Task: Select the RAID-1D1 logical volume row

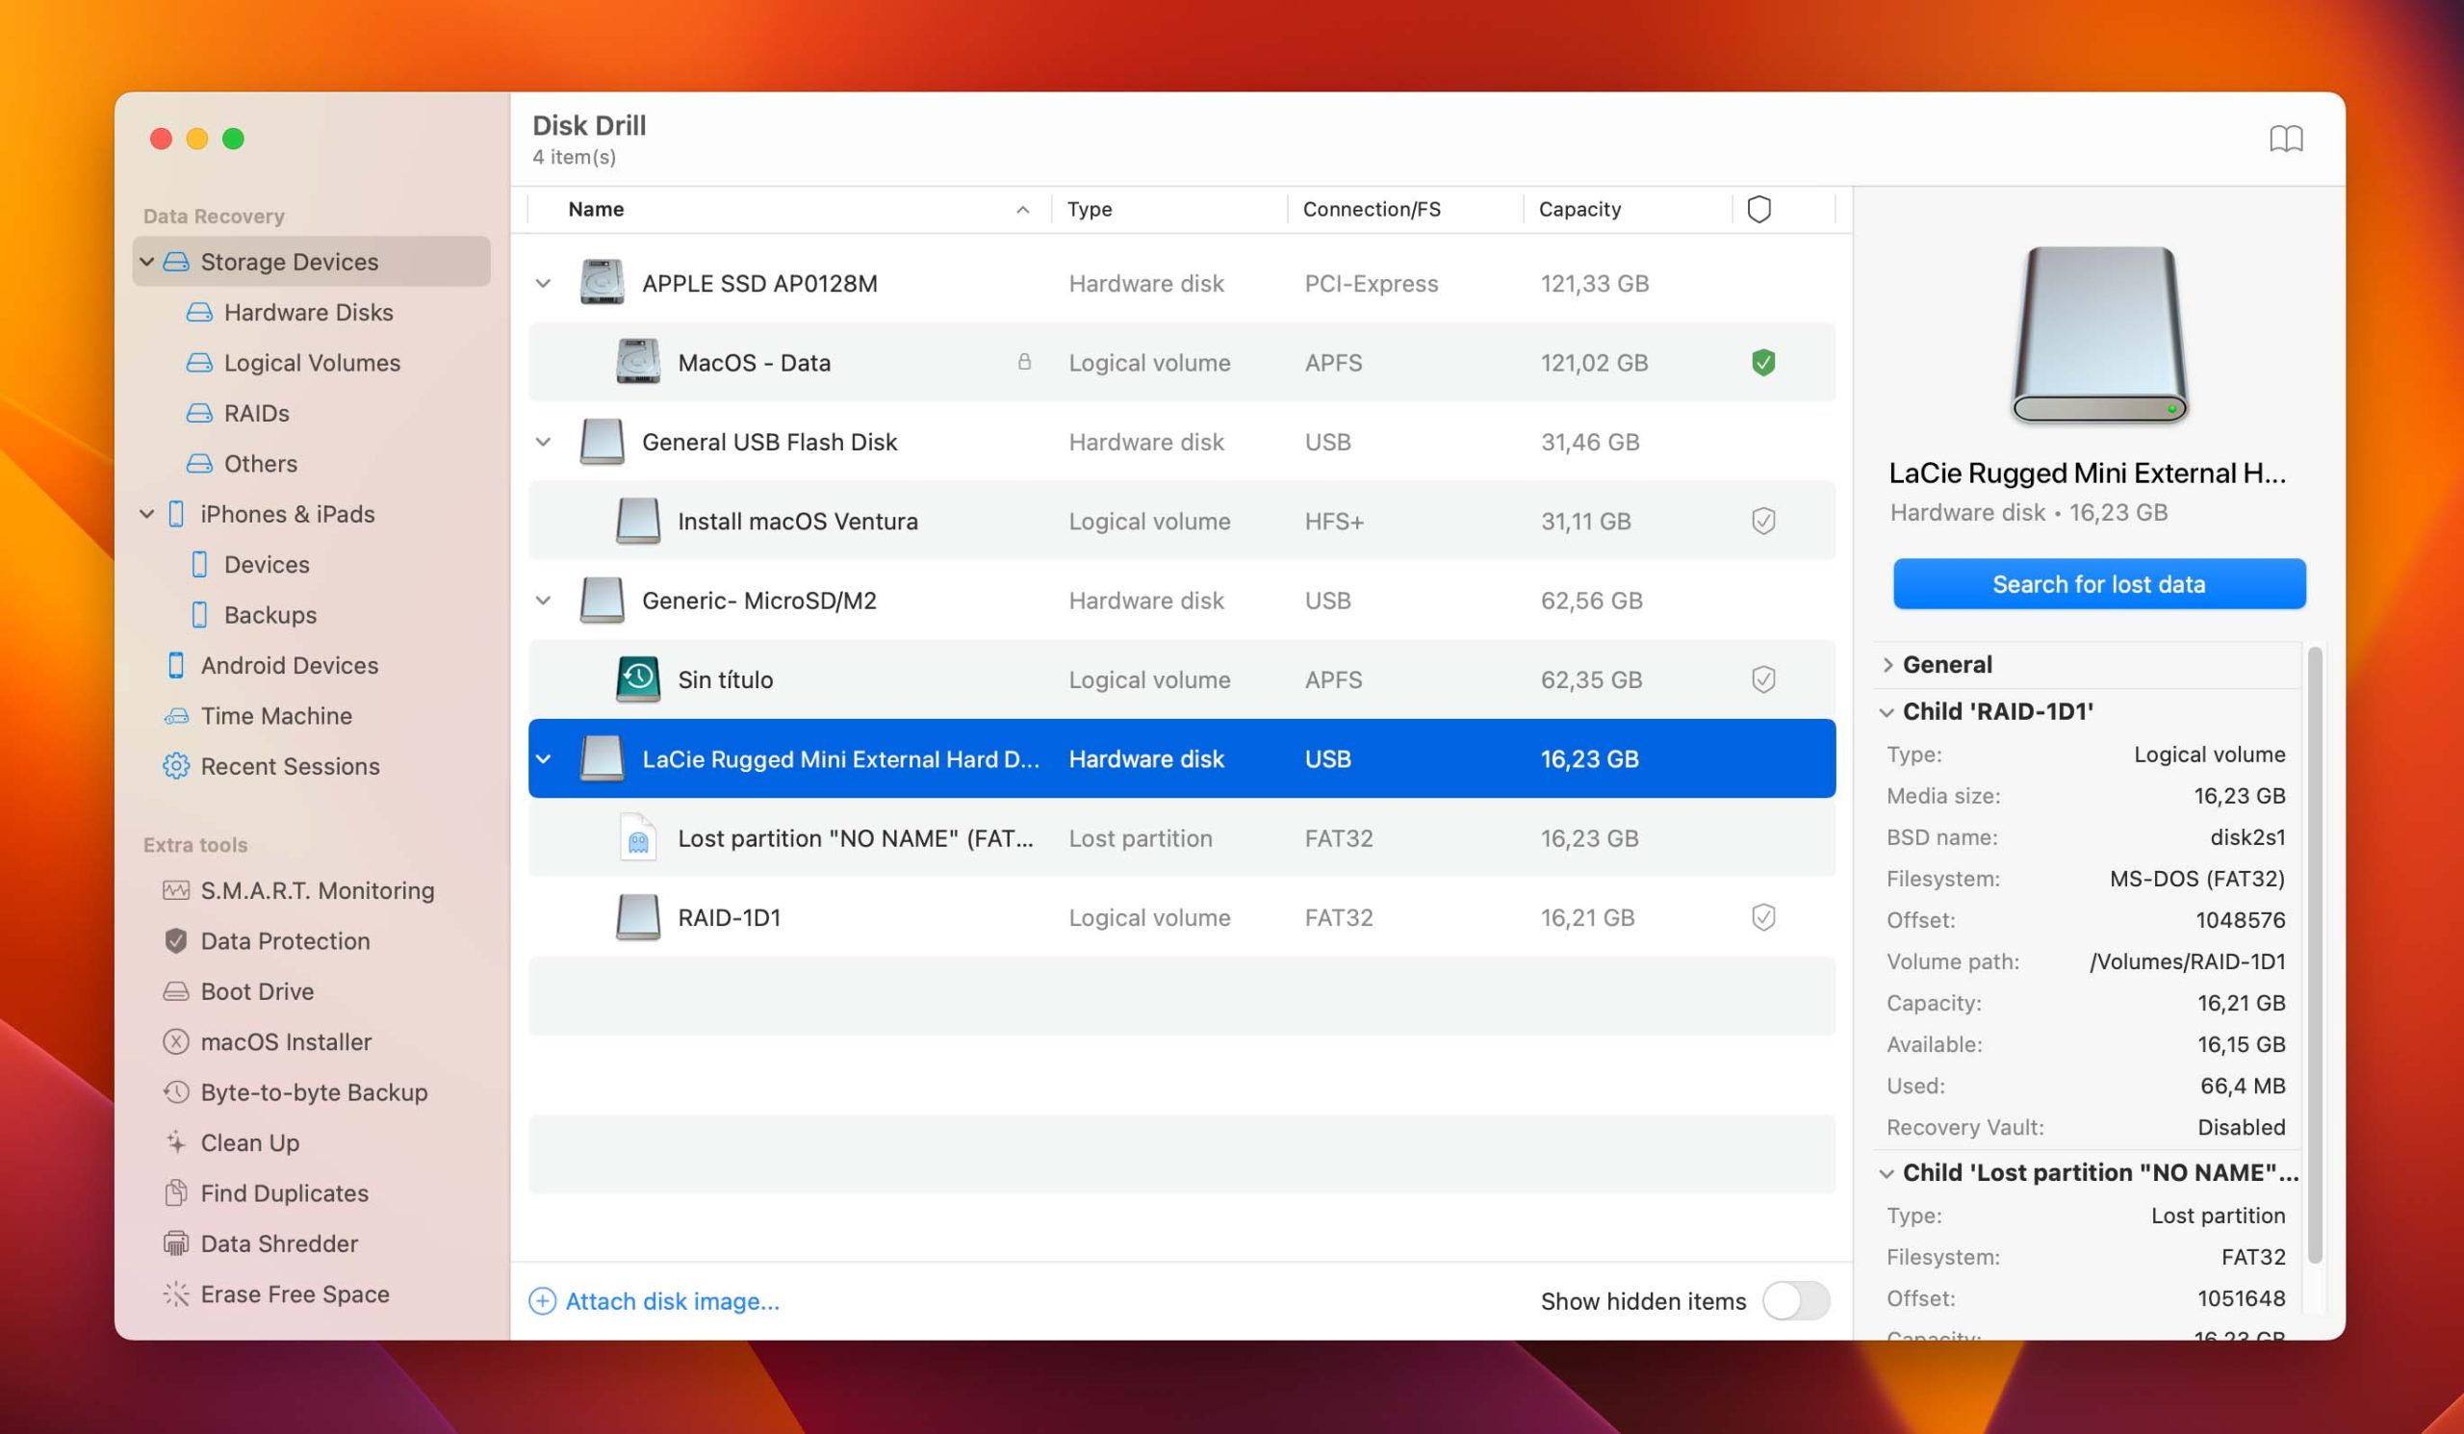Action: pos(1181,917)
